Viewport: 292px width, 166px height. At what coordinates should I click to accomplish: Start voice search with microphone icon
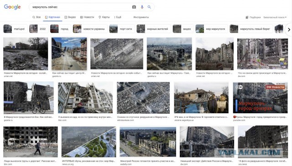142,7
